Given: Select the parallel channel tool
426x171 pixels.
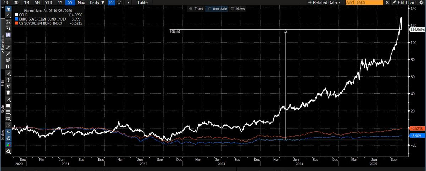Looking at the screenshot, I should [9, 60].
